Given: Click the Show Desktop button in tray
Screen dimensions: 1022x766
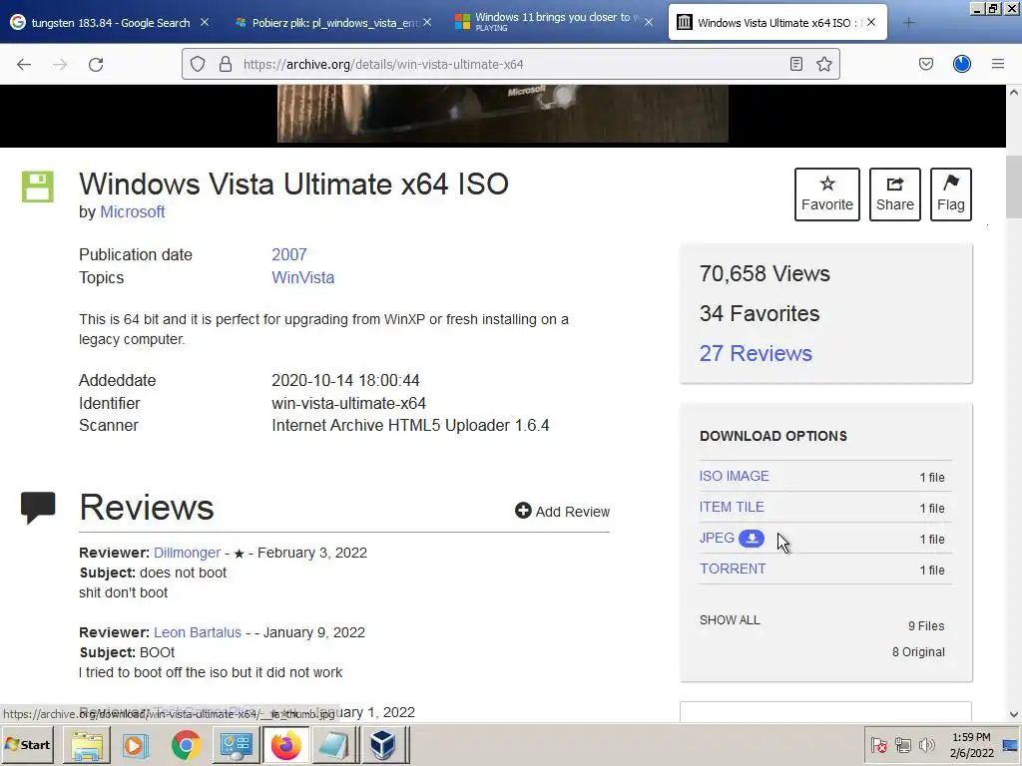Looking at the screenshot, I should [x=1010, y=745].
